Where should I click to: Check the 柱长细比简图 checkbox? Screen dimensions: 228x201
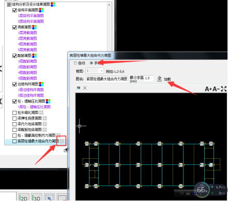pos(14,113)
